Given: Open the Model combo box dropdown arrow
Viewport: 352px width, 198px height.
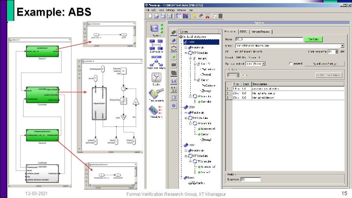Looking at the screenshot, I should point(342,46).
